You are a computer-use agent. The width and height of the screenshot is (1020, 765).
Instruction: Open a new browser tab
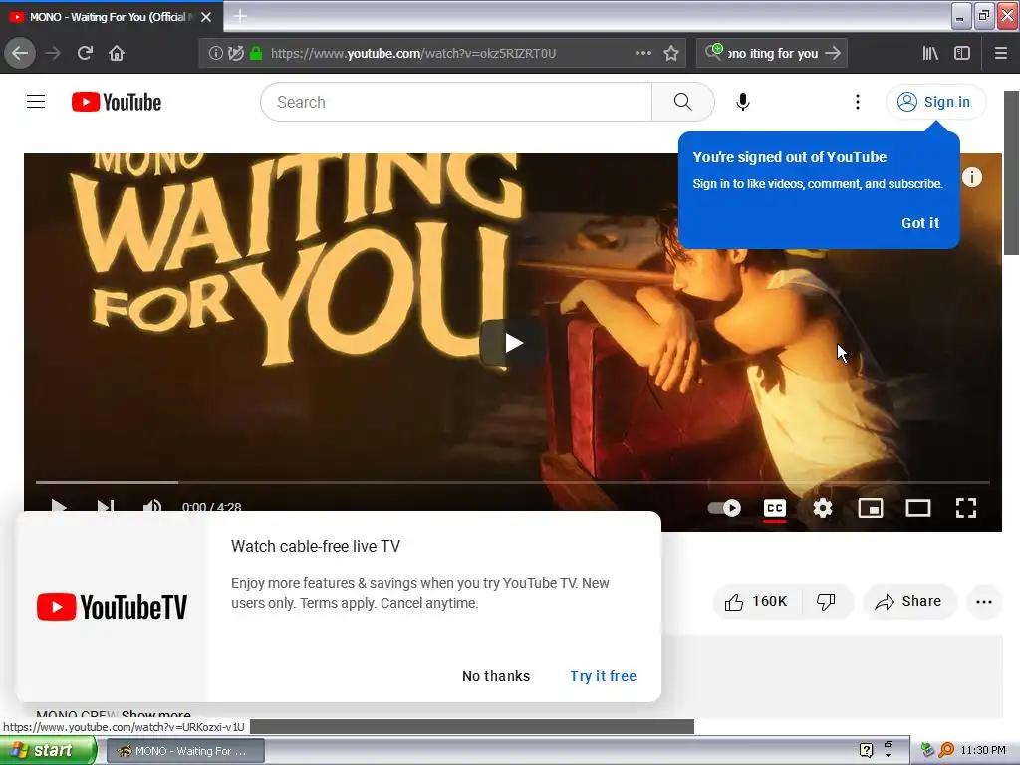tap(240, 16)
